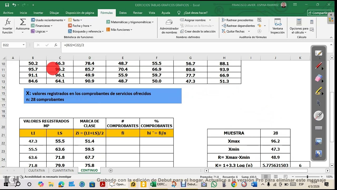Select the pointer arrow in annotation toolbar
This screenshot has width=337, height=190.
tap(319, 103)
